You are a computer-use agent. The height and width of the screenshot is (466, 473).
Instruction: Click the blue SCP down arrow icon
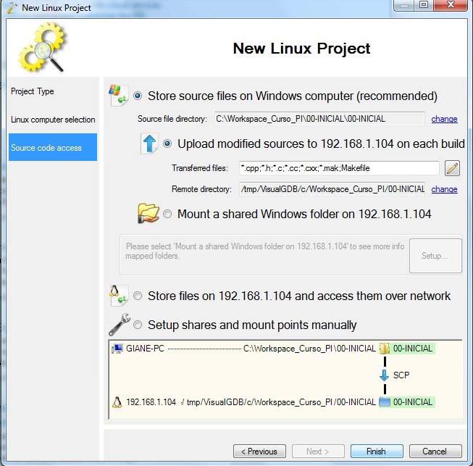[384, 375]
